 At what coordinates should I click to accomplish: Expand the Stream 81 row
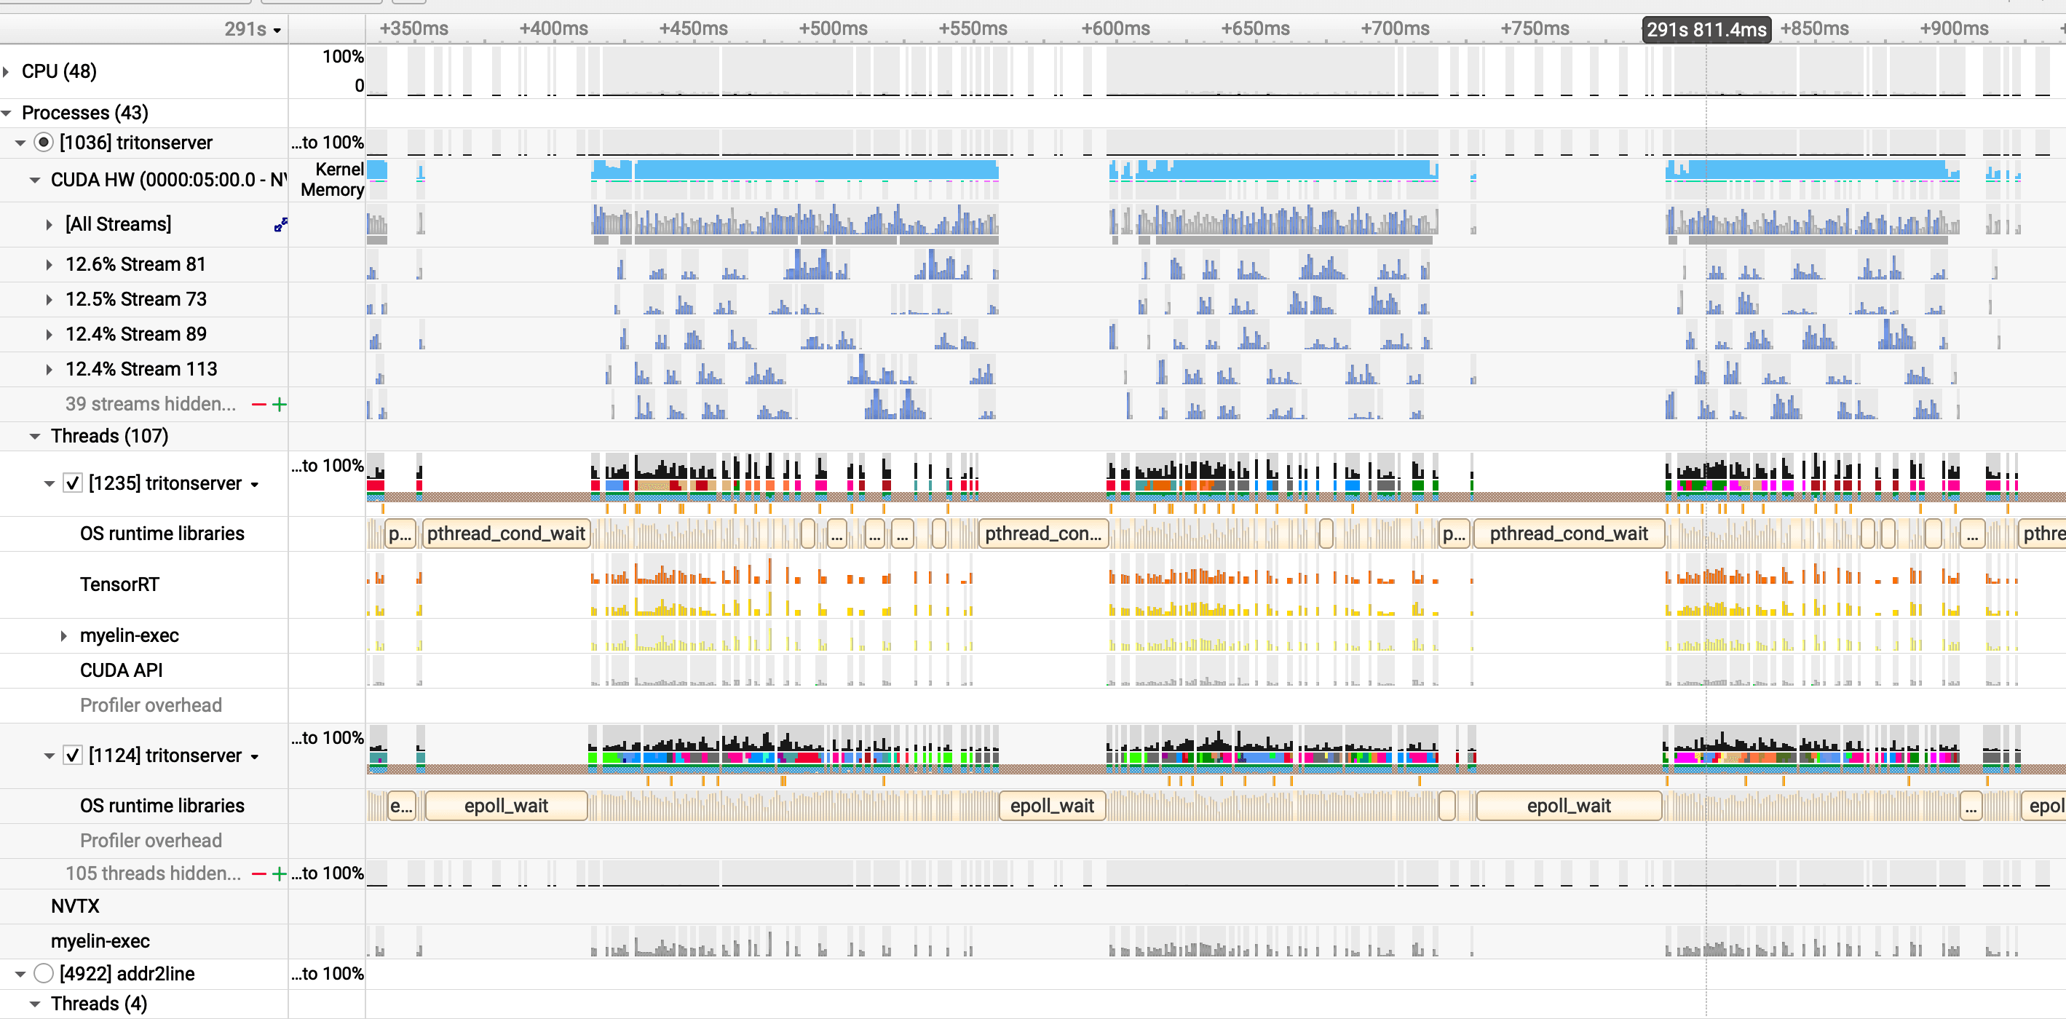[49, 264]
